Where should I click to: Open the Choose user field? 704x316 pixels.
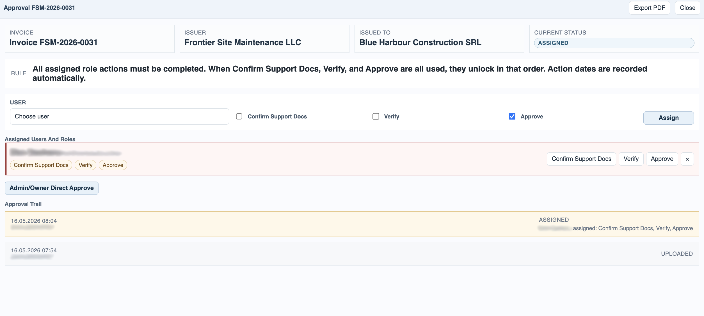point(120,116)
